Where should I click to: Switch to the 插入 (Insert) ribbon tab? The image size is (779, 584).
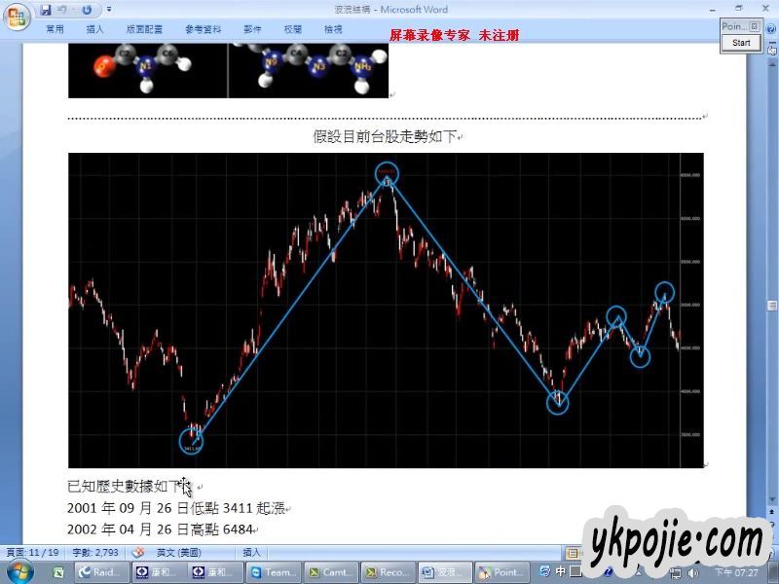click(95, 30)
